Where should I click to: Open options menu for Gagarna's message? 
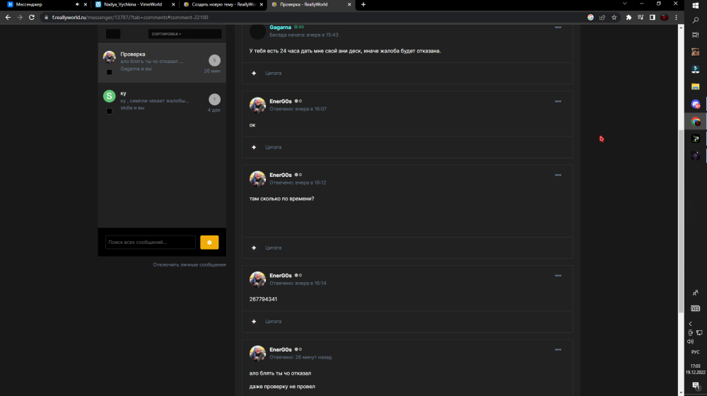click(558, 28)
